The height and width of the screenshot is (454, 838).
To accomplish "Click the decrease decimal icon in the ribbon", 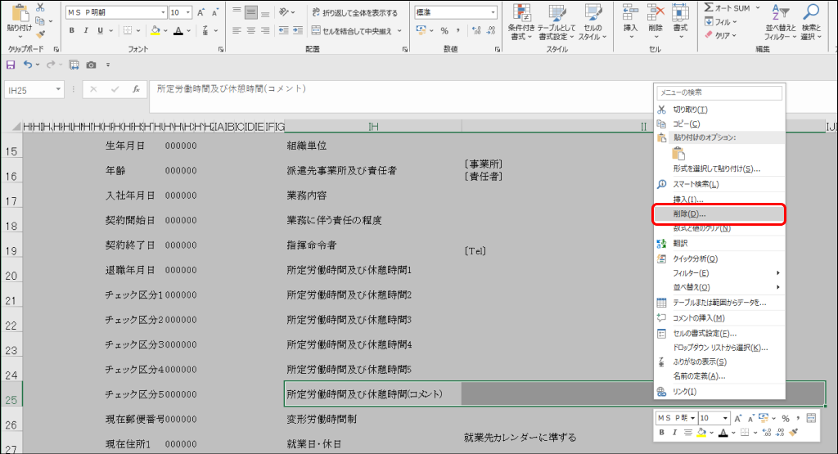I will [491, 31].
